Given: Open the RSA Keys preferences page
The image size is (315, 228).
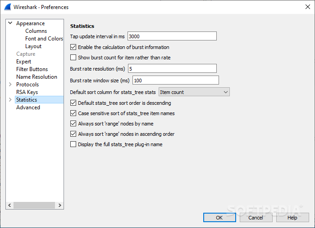Looking at the screenshot, I should 27,92.
